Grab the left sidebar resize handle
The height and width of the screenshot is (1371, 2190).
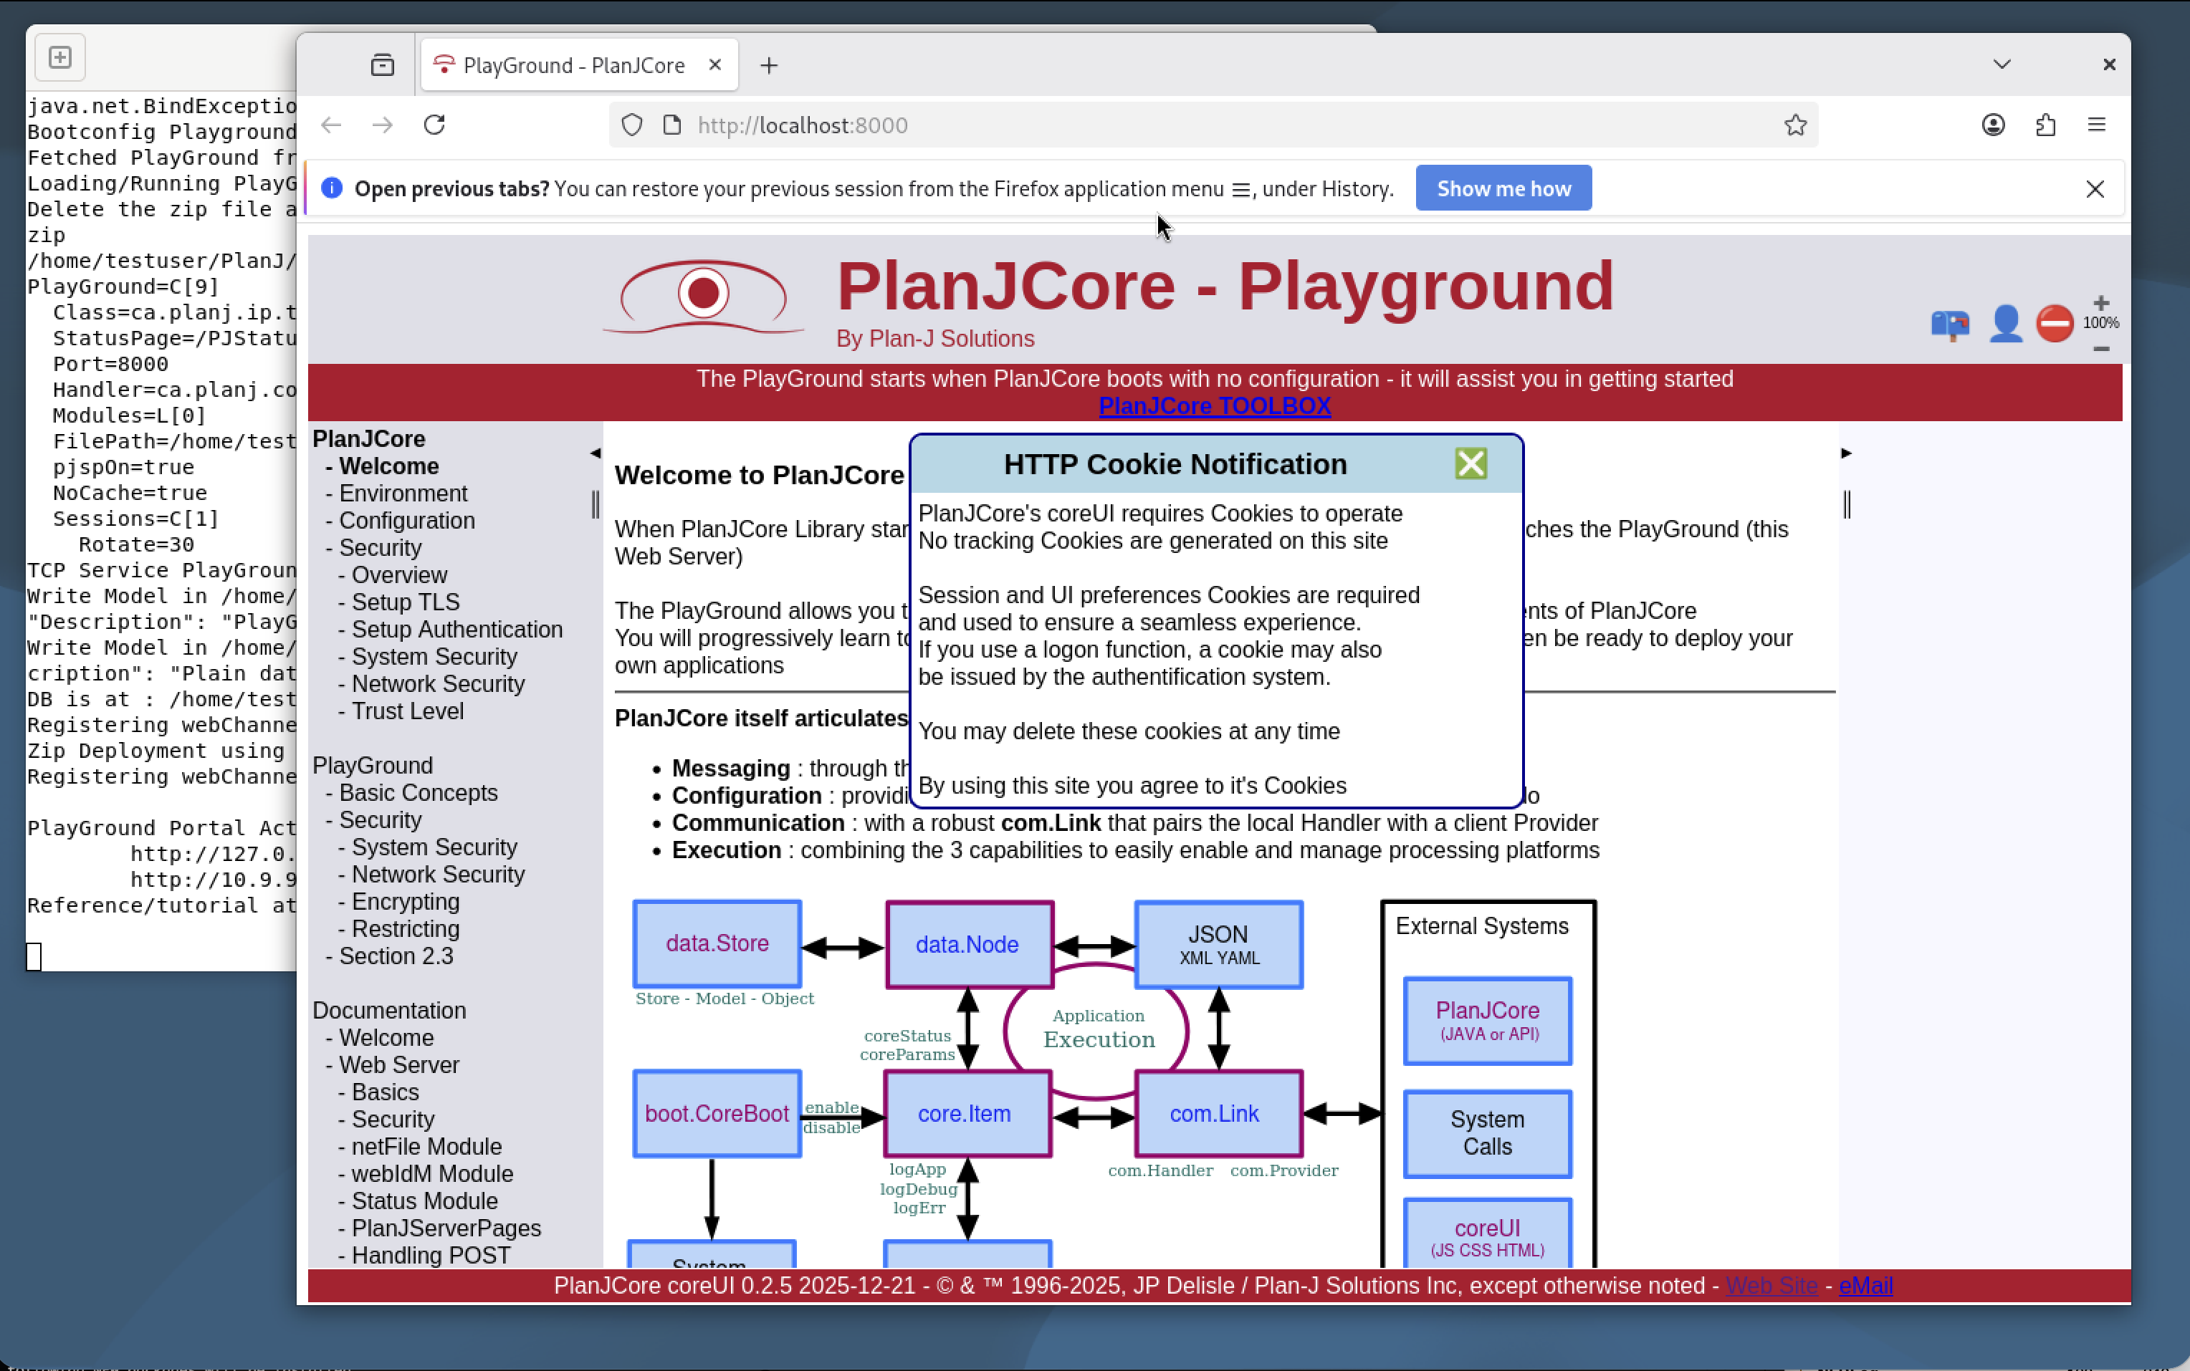pos(595,504)
